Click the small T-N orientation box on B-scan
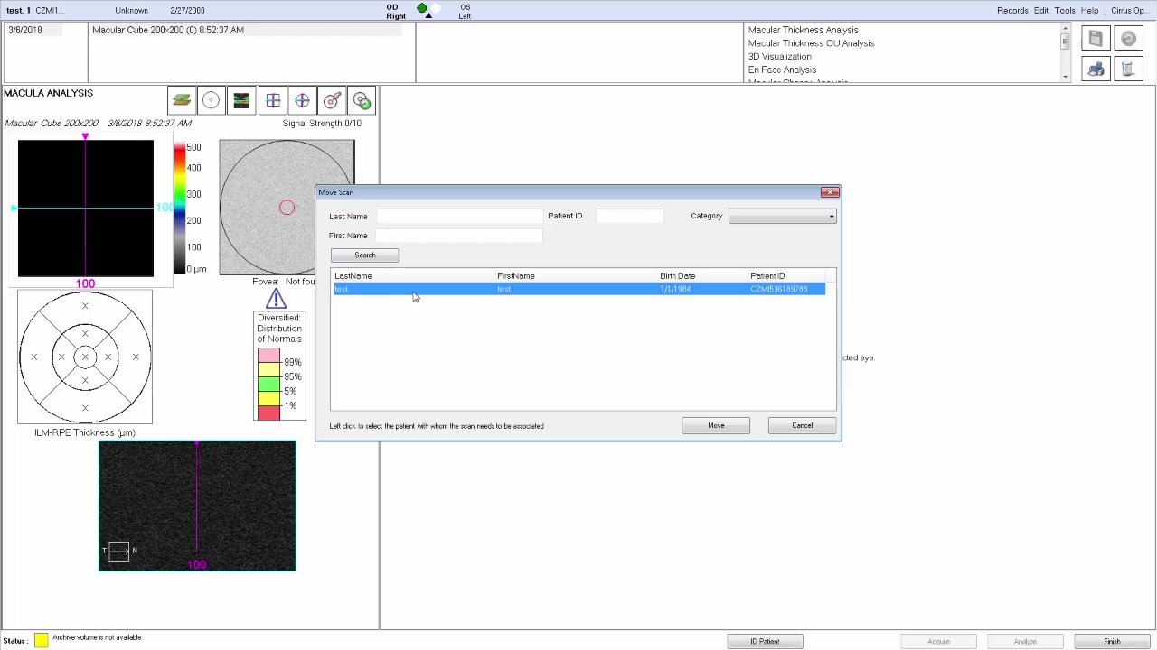Image resolution: width=1157 pixels, height=650 pixels. click(119, 551)
